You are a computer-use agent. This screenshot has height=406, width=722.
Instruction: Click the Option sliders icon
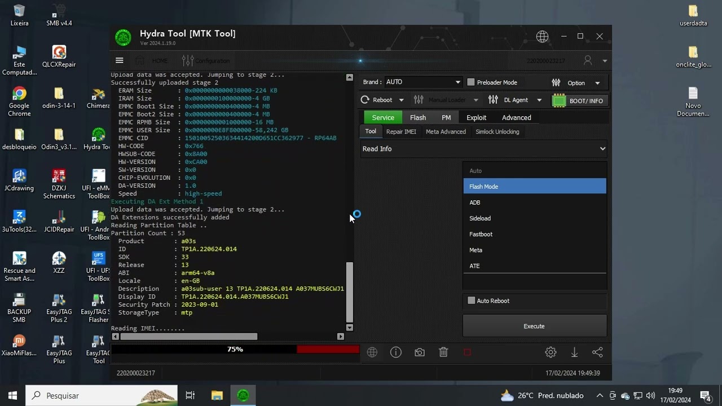click(x=556, y=83)
